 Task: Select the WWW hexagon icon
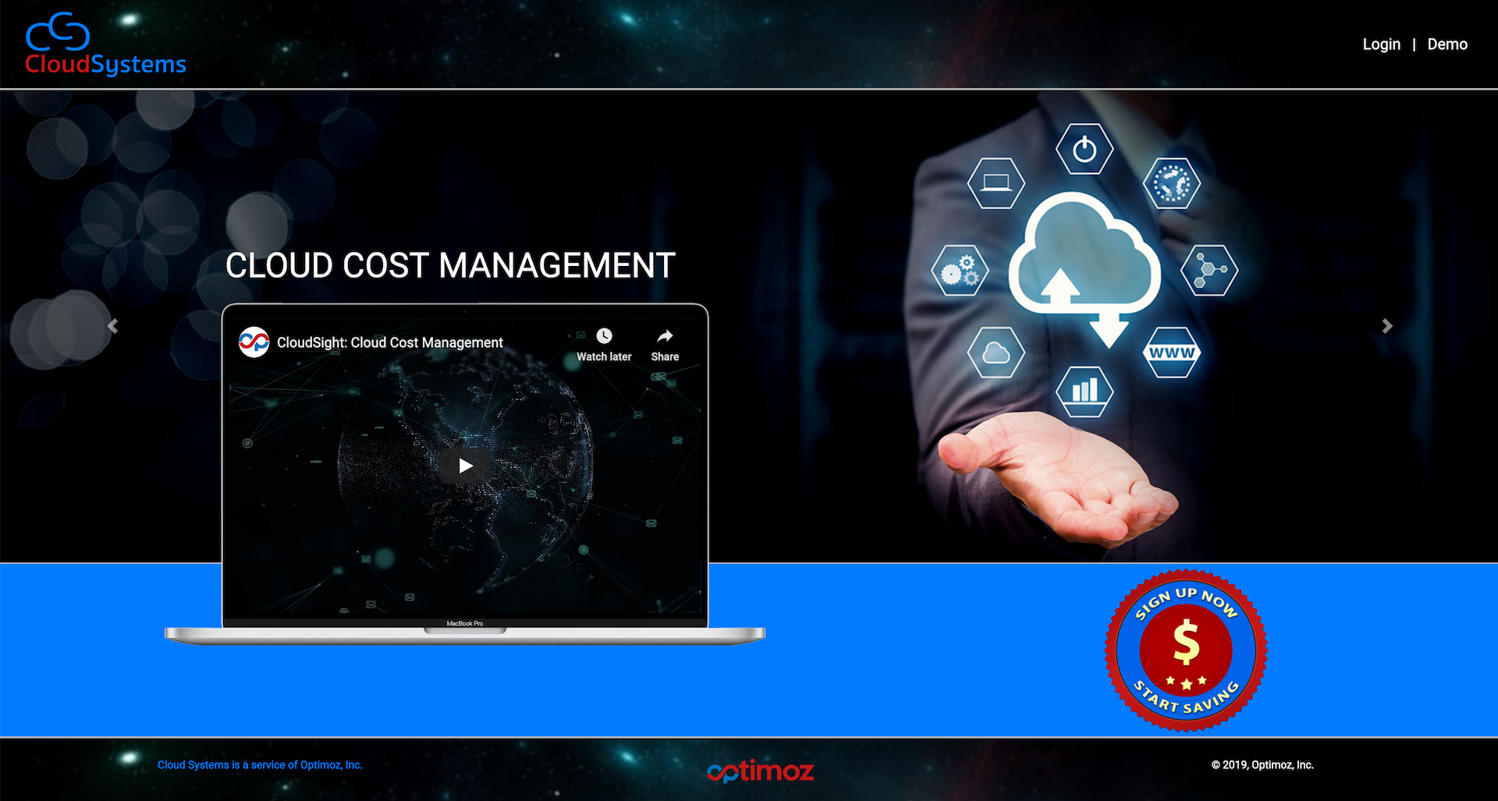coord(1172,351)
